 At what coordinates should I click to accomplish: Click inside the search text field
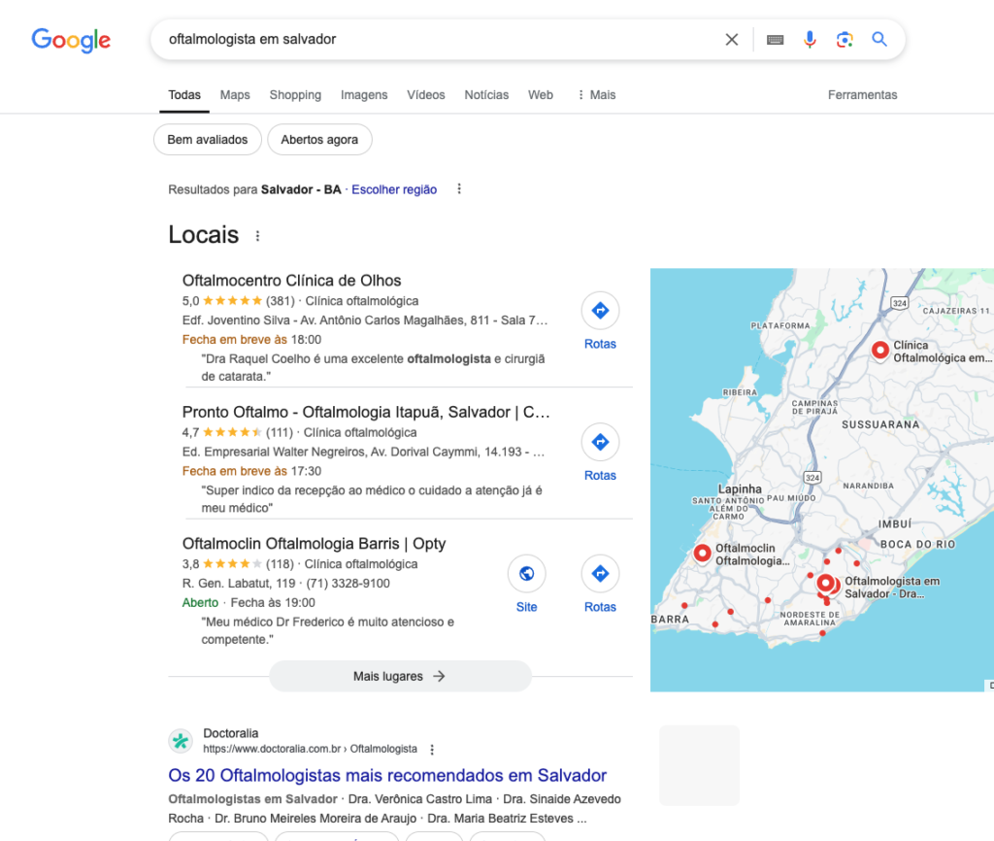click(438, 39)
